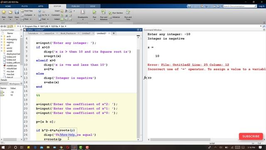Switch to the PLOTS ribbon tab
The height and width of the screenshot is (150, 266).
point(25,6)
